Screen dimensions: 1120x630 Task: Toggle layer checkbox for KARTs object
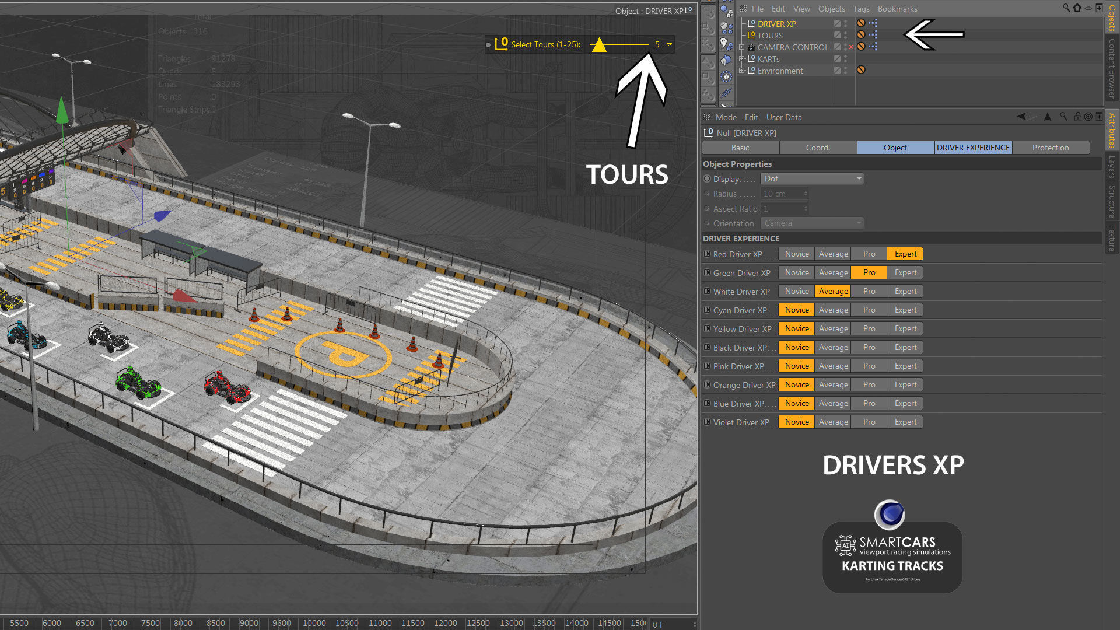tap(837, 58)
